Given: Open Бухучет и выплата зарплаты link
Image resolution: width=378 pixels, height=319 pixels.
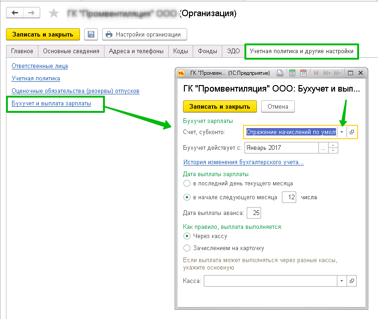Looking at the screenshot, I should click(x=51, y=104).
